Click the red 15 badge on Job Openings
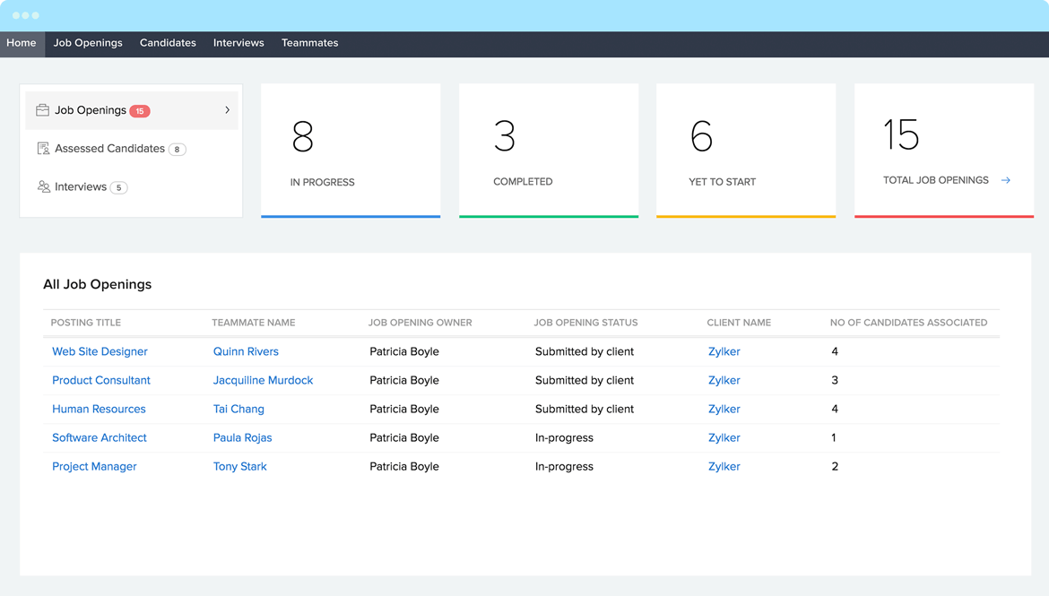Viewport: 1049px width, 596px height. (x=140, y=111)
